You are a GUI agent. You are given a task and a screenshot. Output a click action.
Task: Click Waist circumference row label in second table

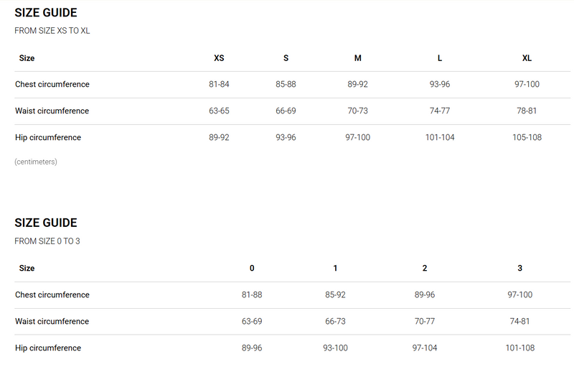(x=52, y=322)
